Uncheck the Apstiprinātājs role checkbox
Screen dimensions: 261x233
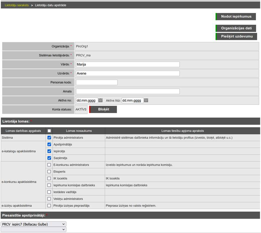click(x=49, y=144)
